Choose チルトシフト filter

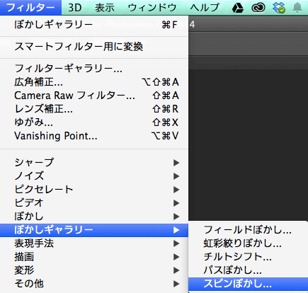pyautogui.click(x=249, y=257)
